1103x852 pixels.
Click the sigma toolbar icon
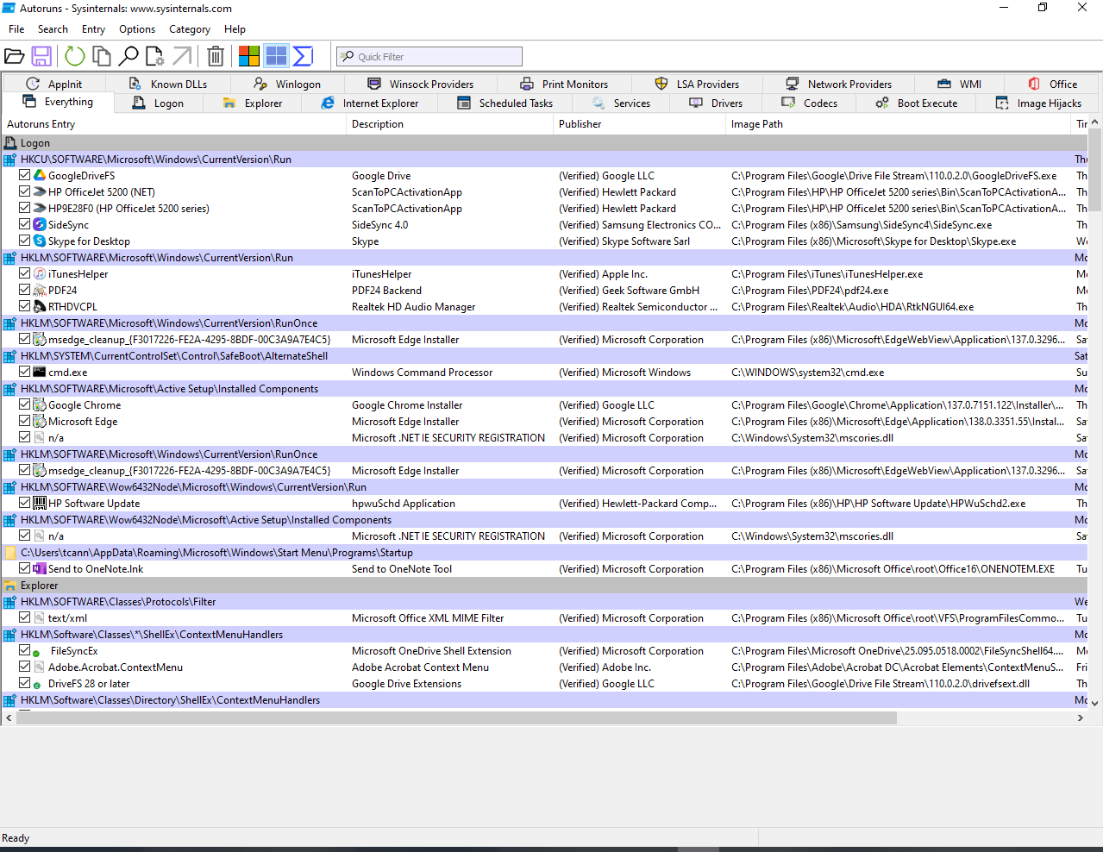coord(303,57)
